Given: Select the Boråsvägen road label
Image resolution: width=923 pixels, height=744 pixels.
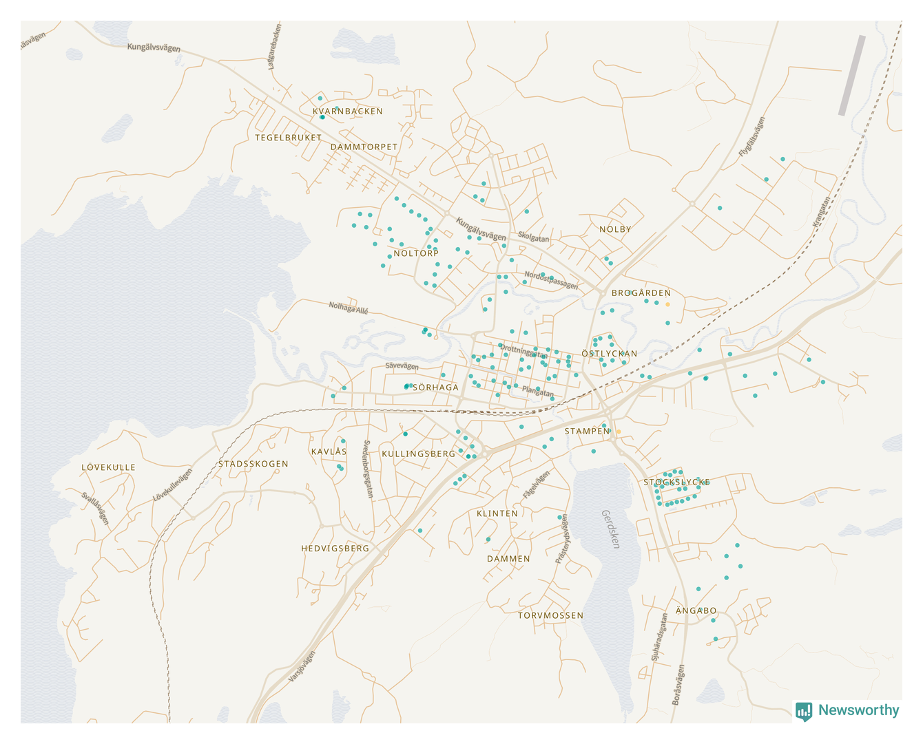Looking at the screenshot, I should click(678, 684).
